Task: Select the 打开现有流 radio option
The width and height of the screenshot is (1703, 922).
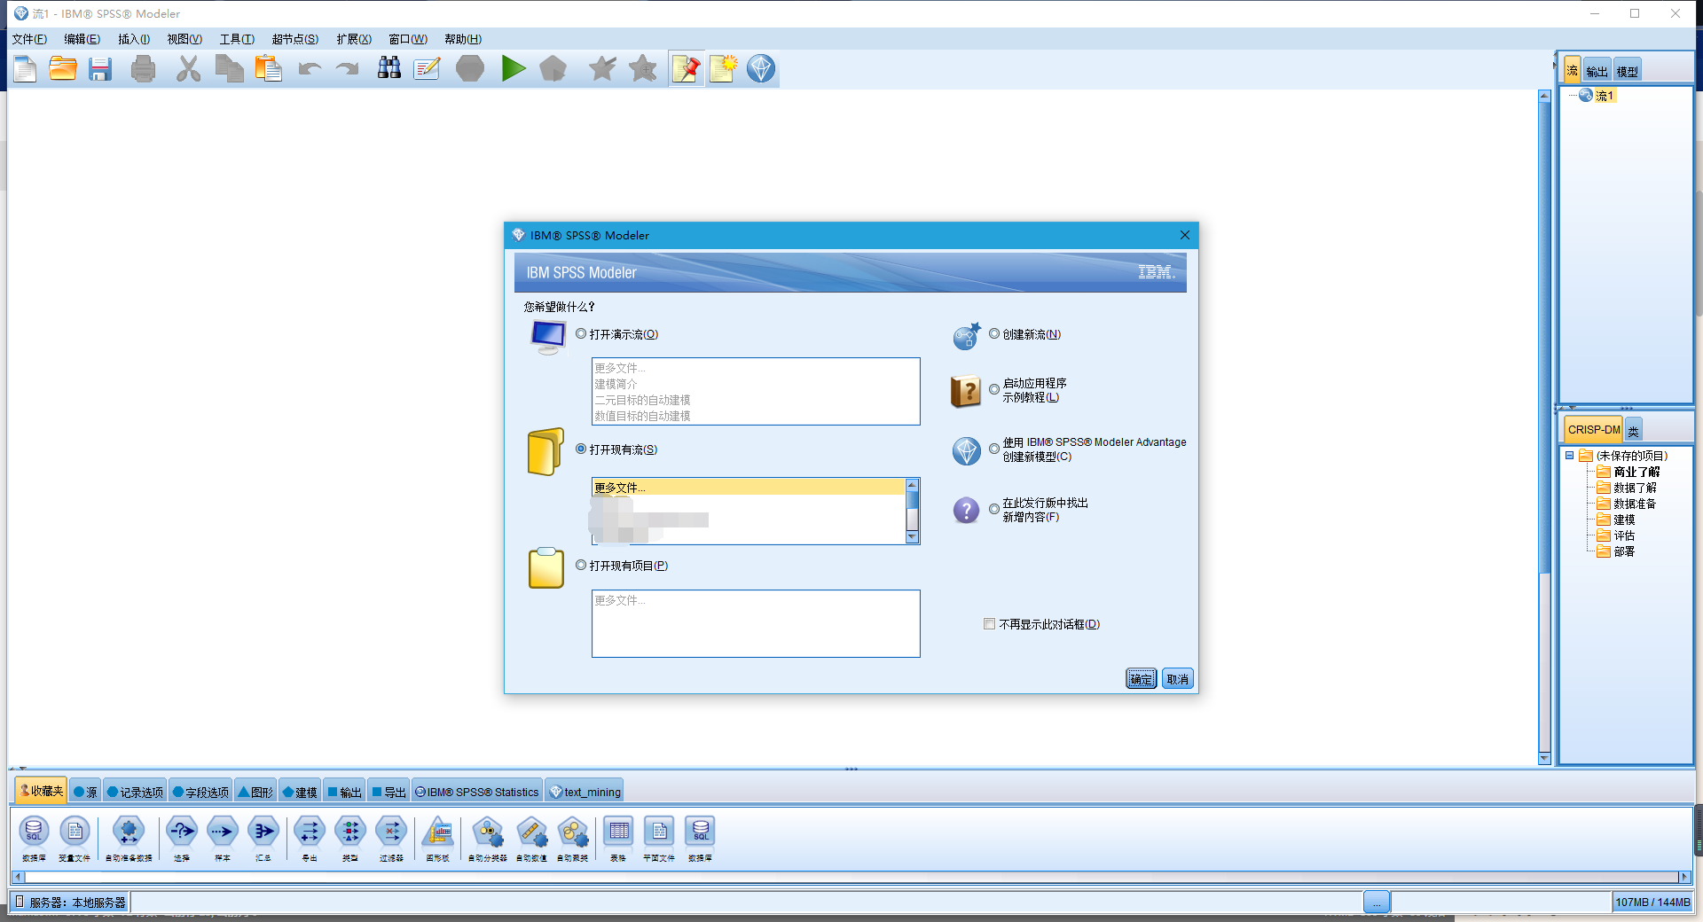Action: pos(581,449)
